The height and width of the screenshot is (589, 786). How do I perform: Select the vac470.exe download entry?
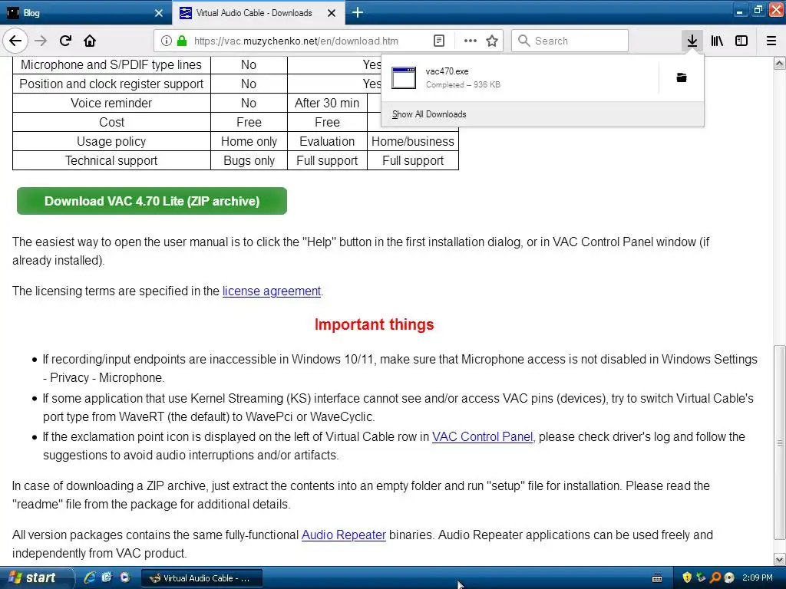520,77
